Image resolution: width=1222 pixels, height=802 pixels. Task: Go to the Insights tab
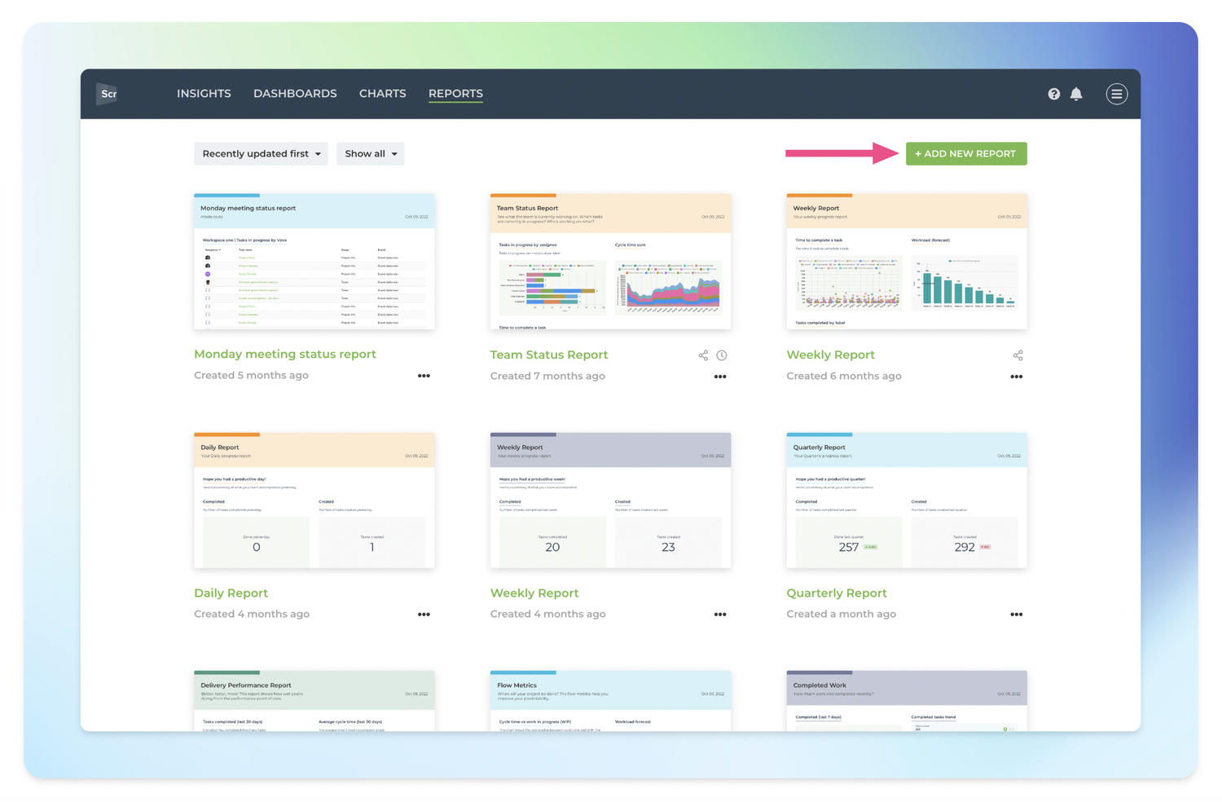coord(204,94)
